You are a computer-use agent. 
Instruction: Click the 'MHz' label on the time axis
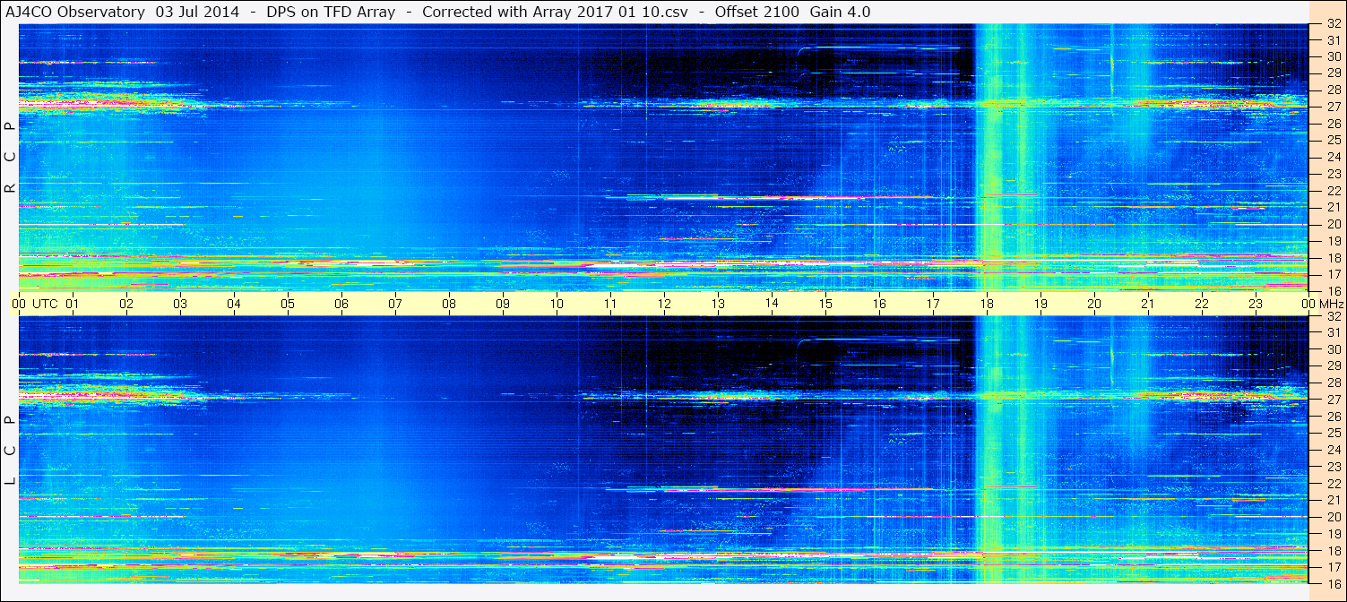coord(1330,304)
